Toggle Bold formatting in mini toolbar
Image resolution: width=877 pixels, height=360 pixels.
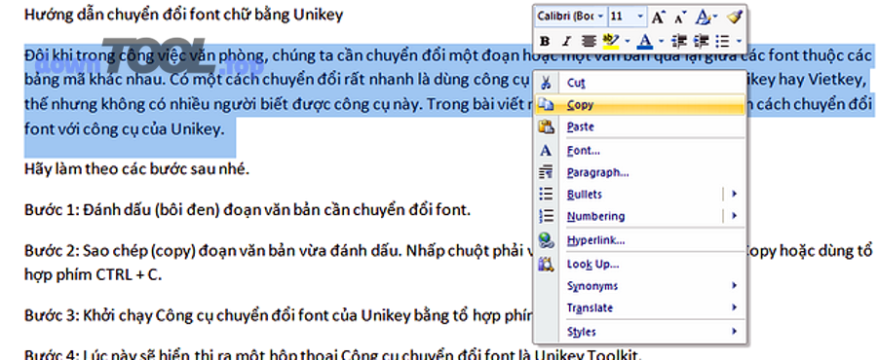tap(546, 41)
